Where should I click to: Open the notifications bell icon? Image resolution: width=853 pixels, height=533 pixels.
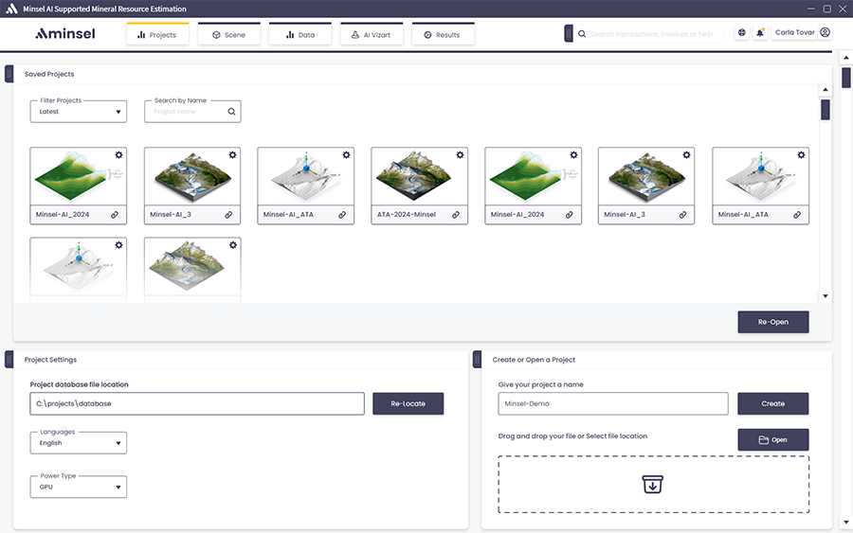pyautogui.click(x=760, y=33)
